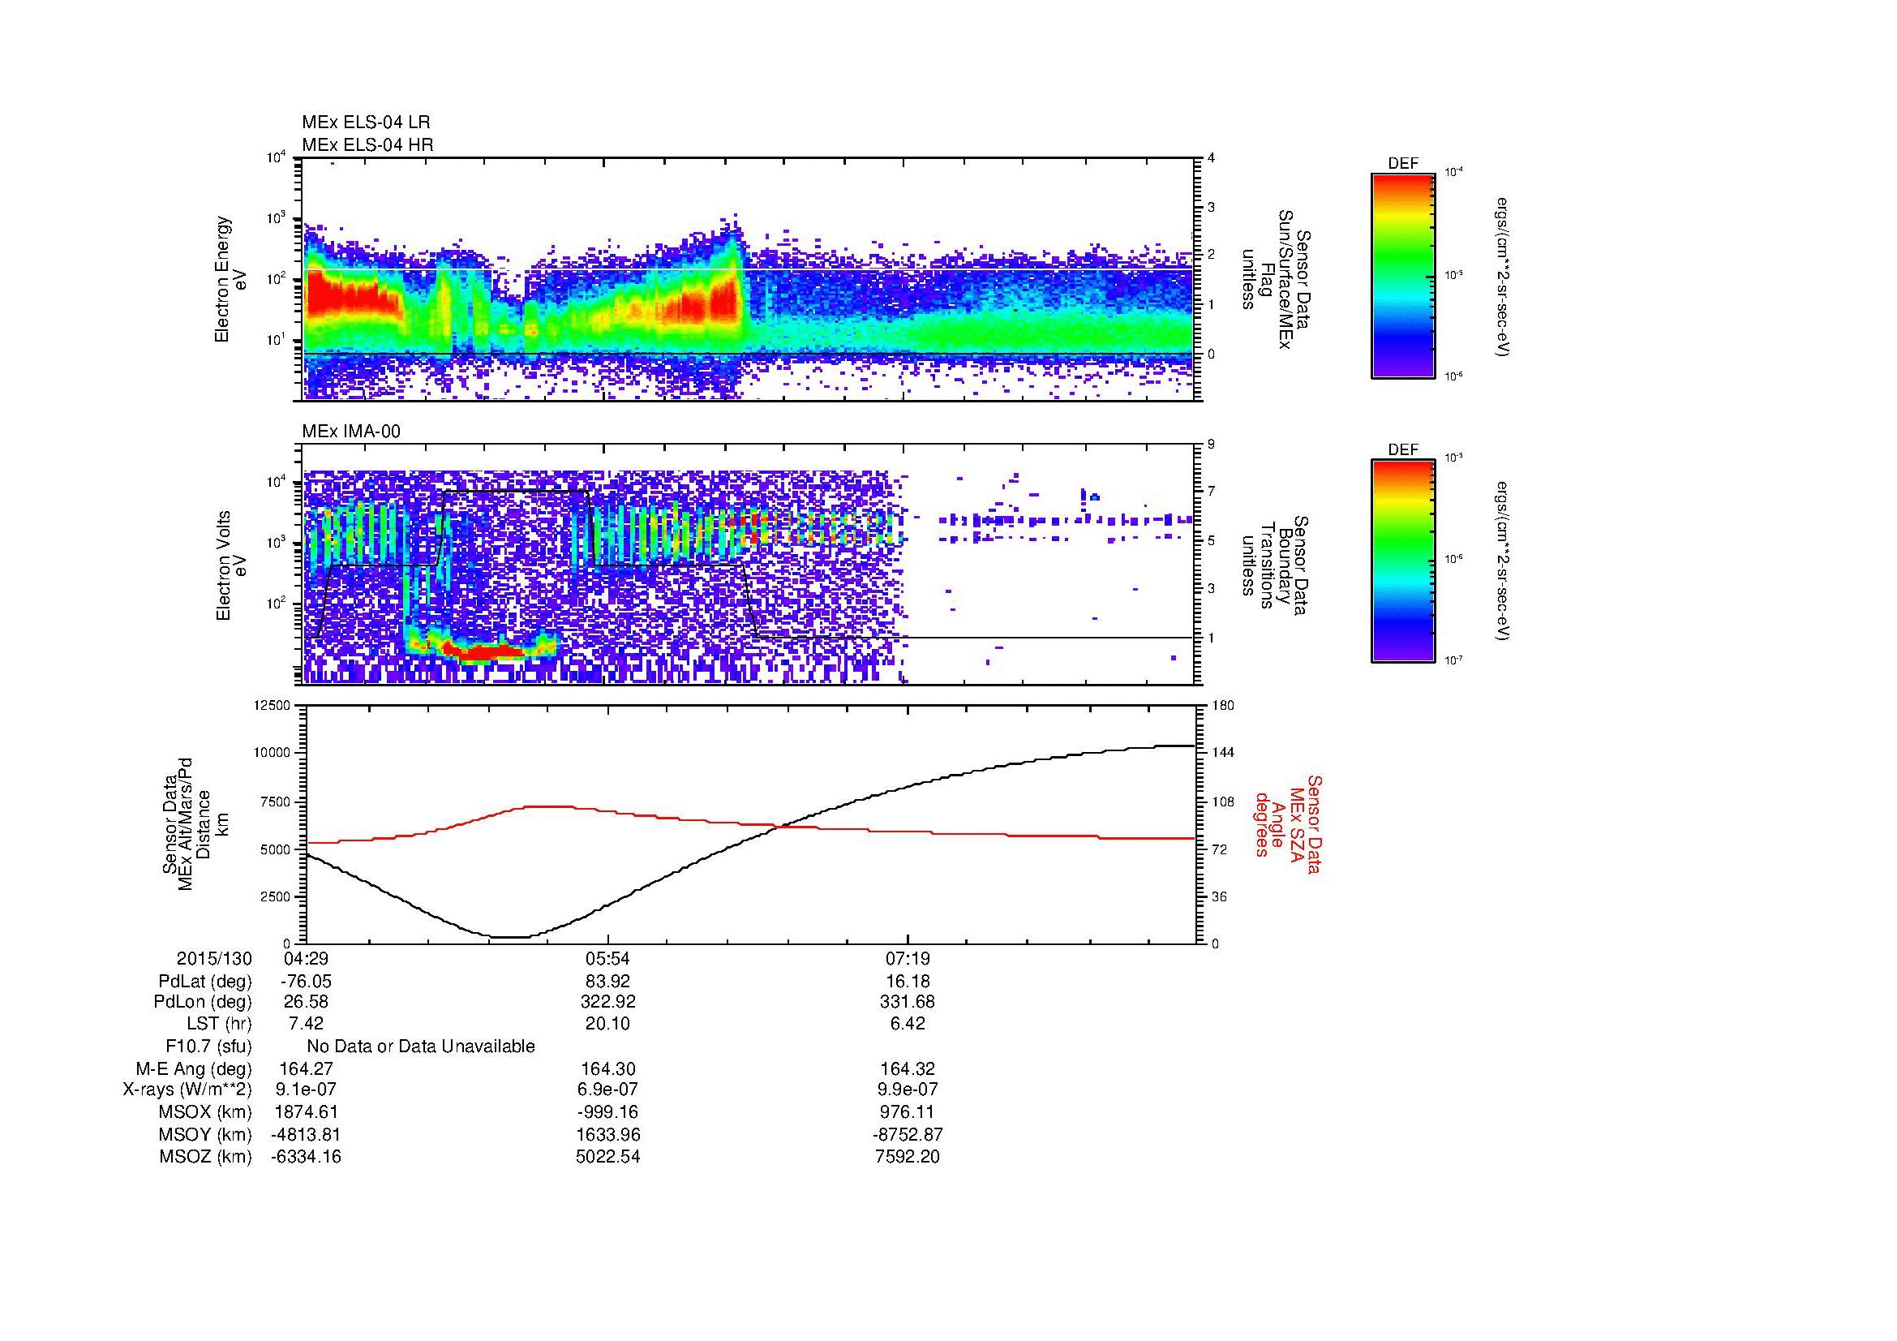This screenshot has width=1897, height=1341.
Task: Click 'No Data or Data Unavailable' text
Action: point(421,1047)
